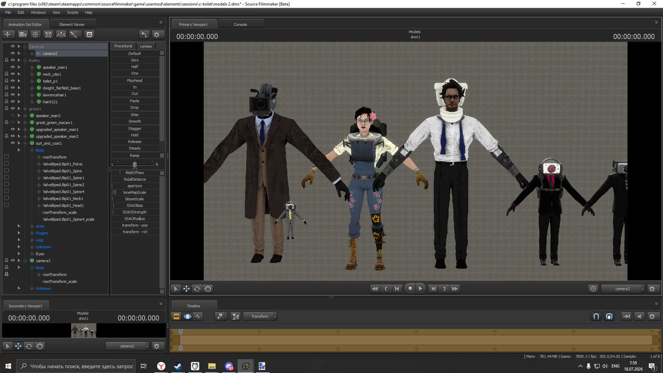Image resolution: width=663 pixels, height=373 pixels.
Task: Toggle lock icon for neck_utie1
Action: click(x=6, y=74)
